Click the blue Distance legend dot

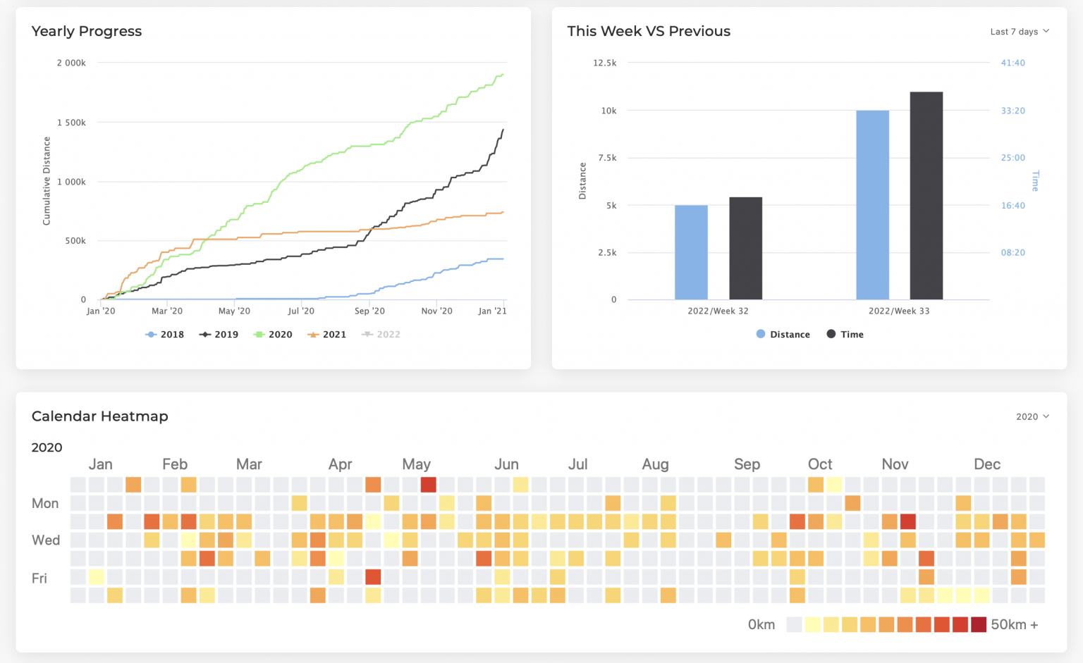click(x=761, y=334)
